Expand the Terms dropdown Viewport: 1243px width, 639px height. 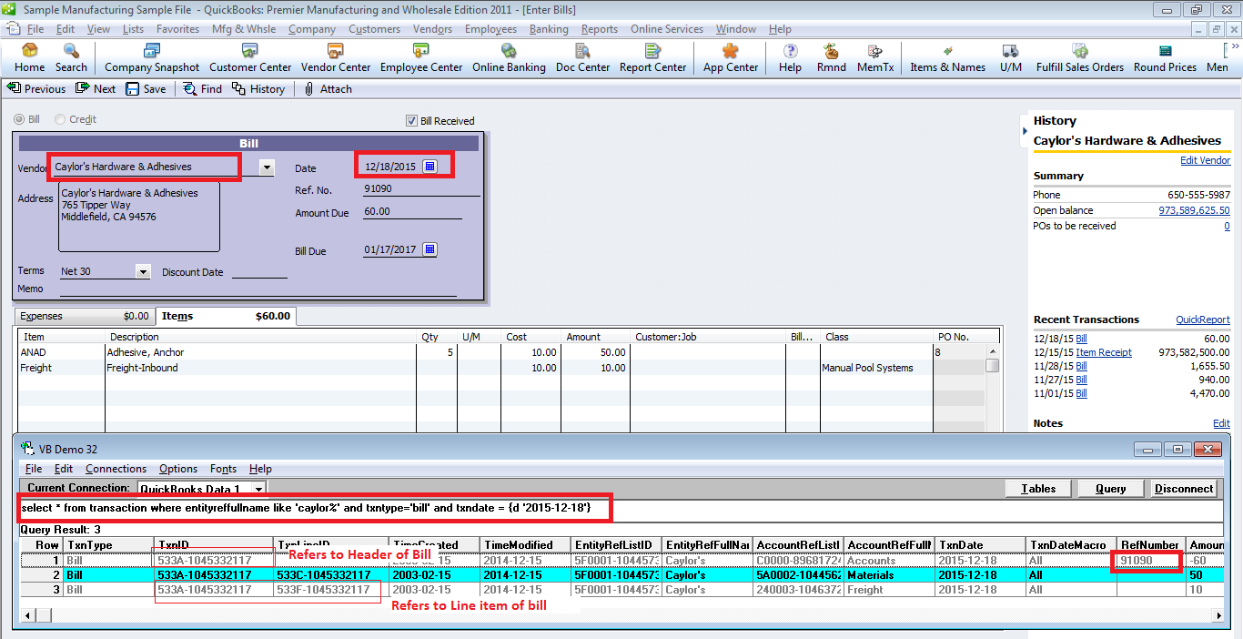coord(143,271)
